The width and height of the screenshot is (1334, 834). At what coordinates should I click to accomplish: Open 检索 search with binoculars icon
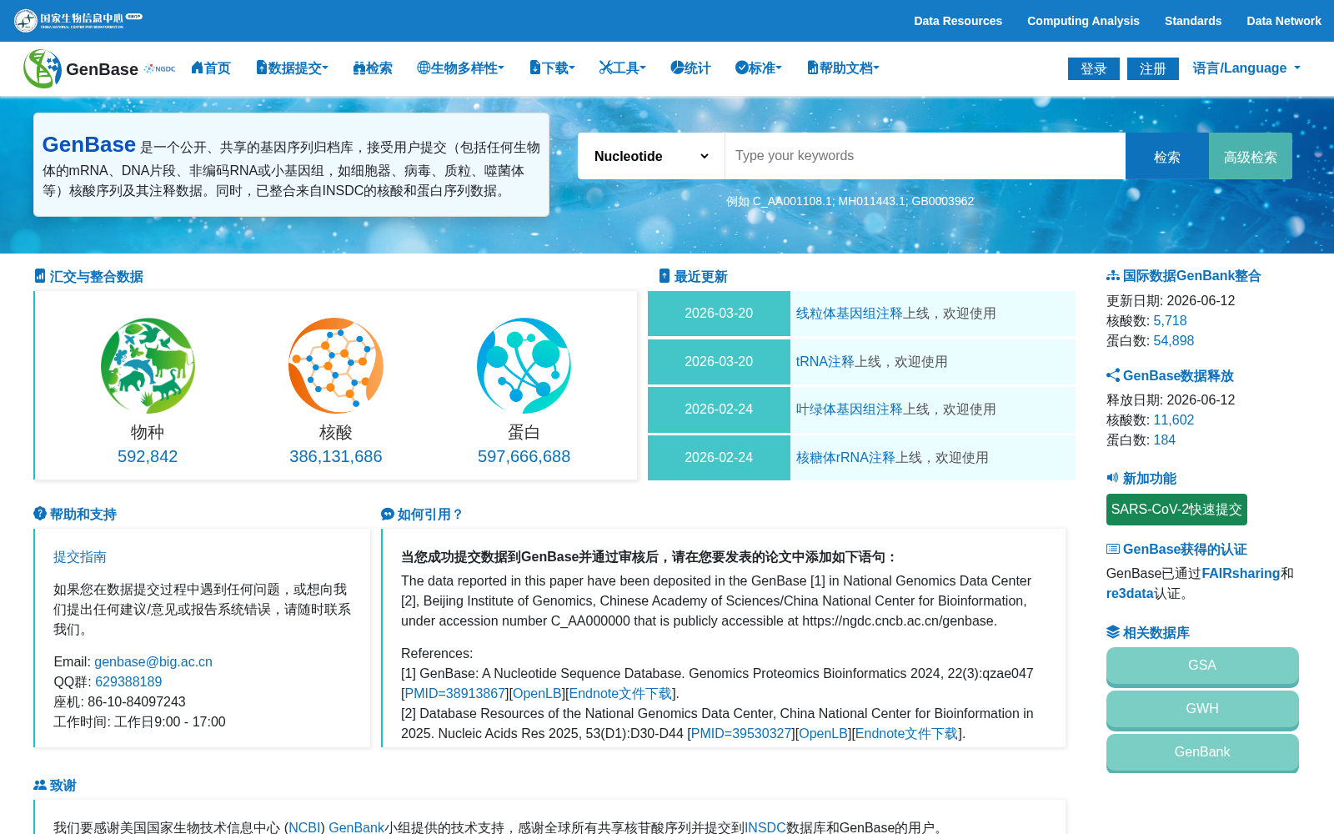373,68
